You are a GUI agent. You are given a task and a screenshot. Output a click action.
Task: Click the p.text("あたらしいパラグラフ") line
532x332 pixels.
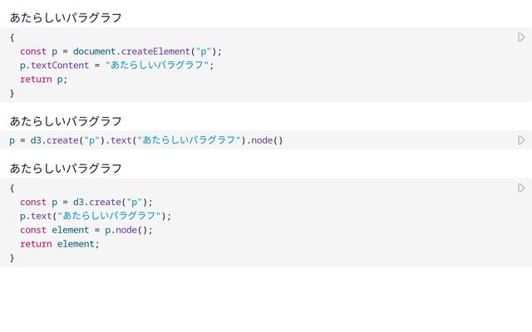point(96,216)
